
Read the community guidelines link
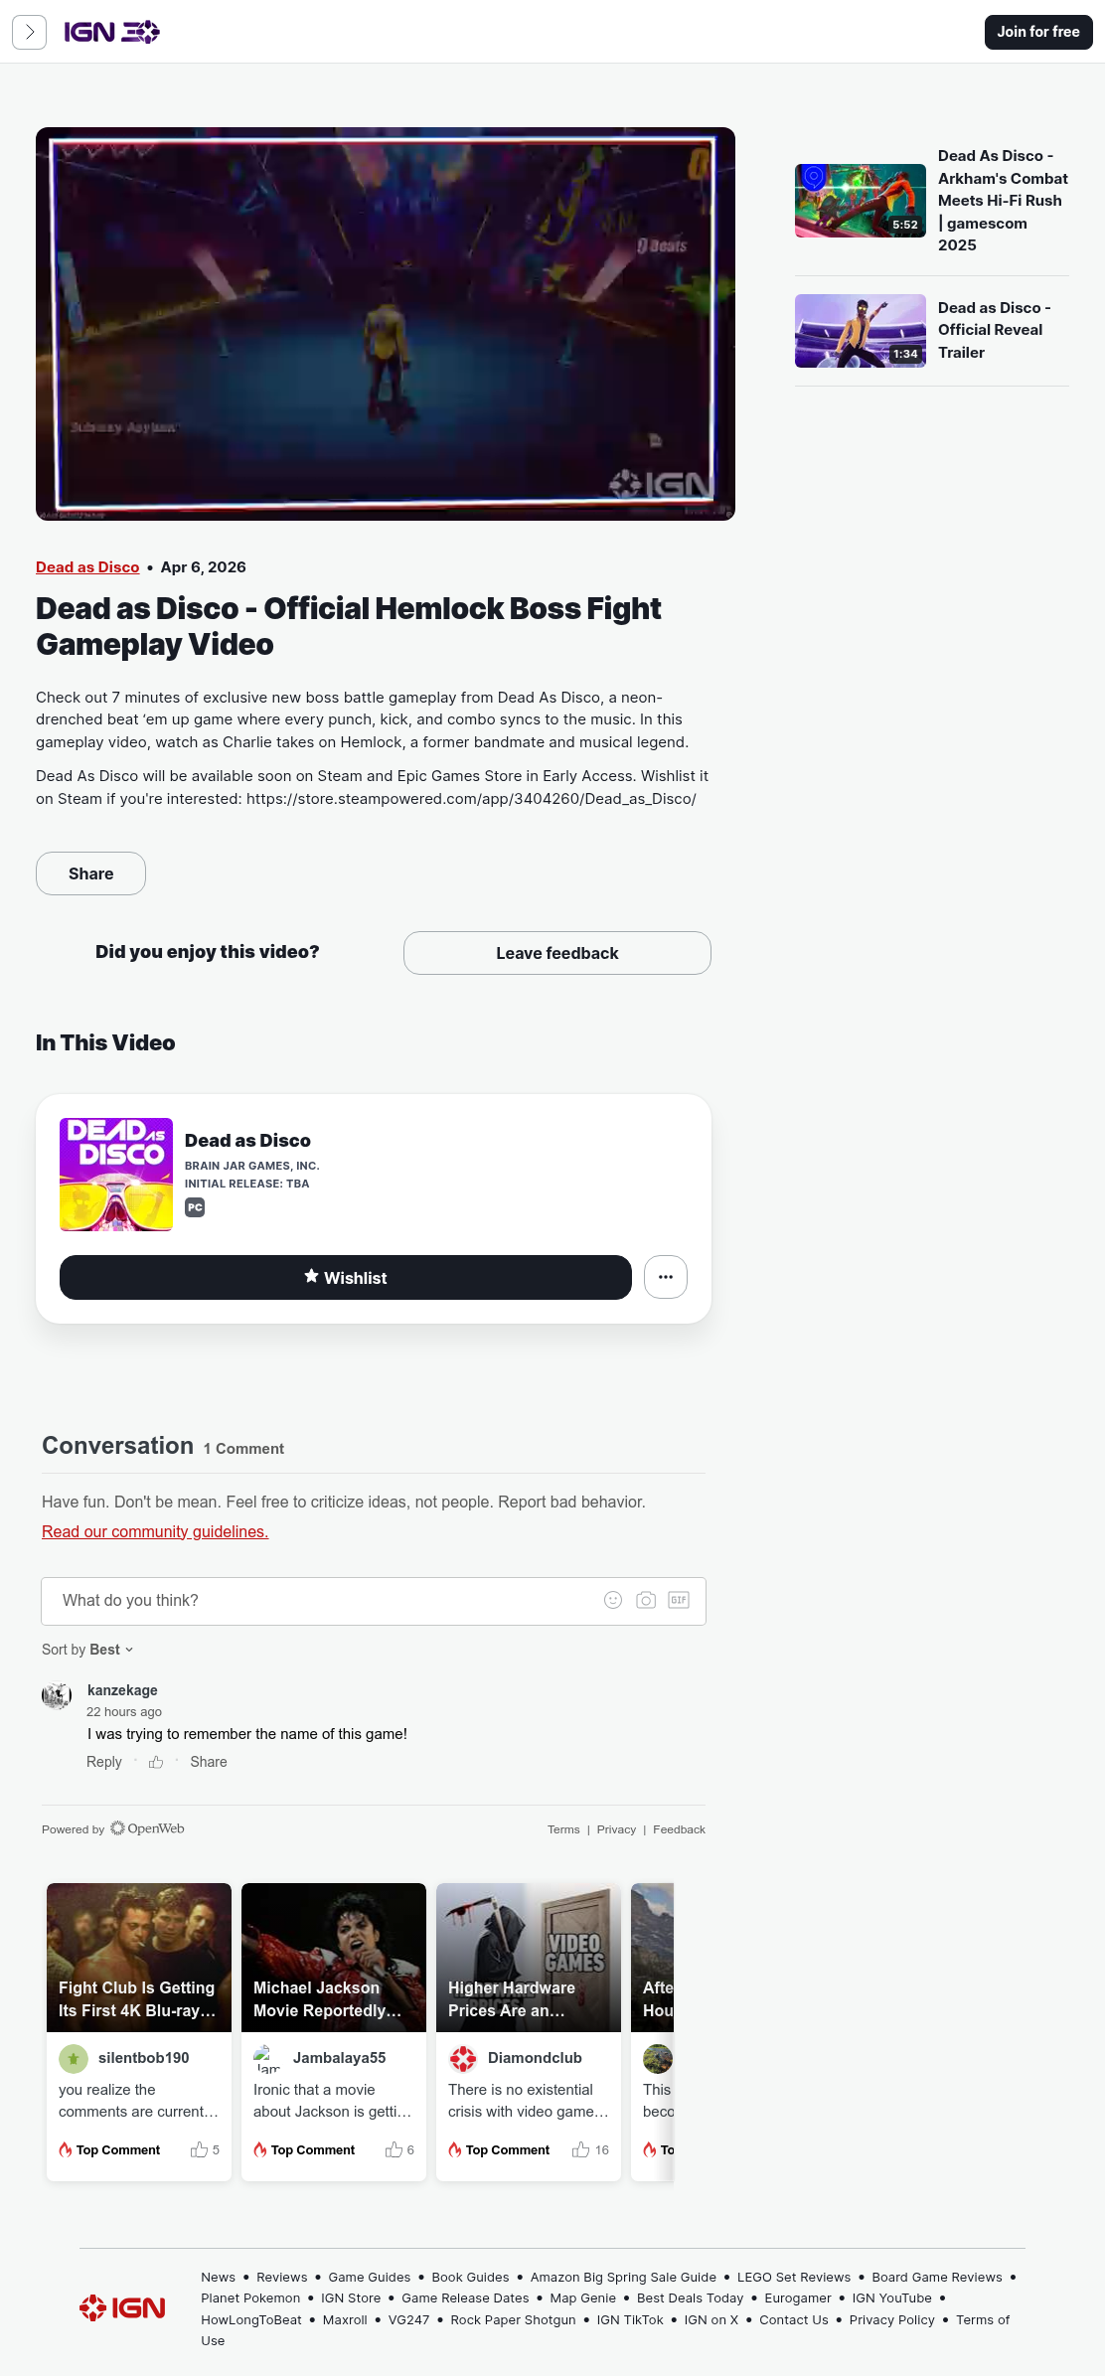coord(155,1531)
